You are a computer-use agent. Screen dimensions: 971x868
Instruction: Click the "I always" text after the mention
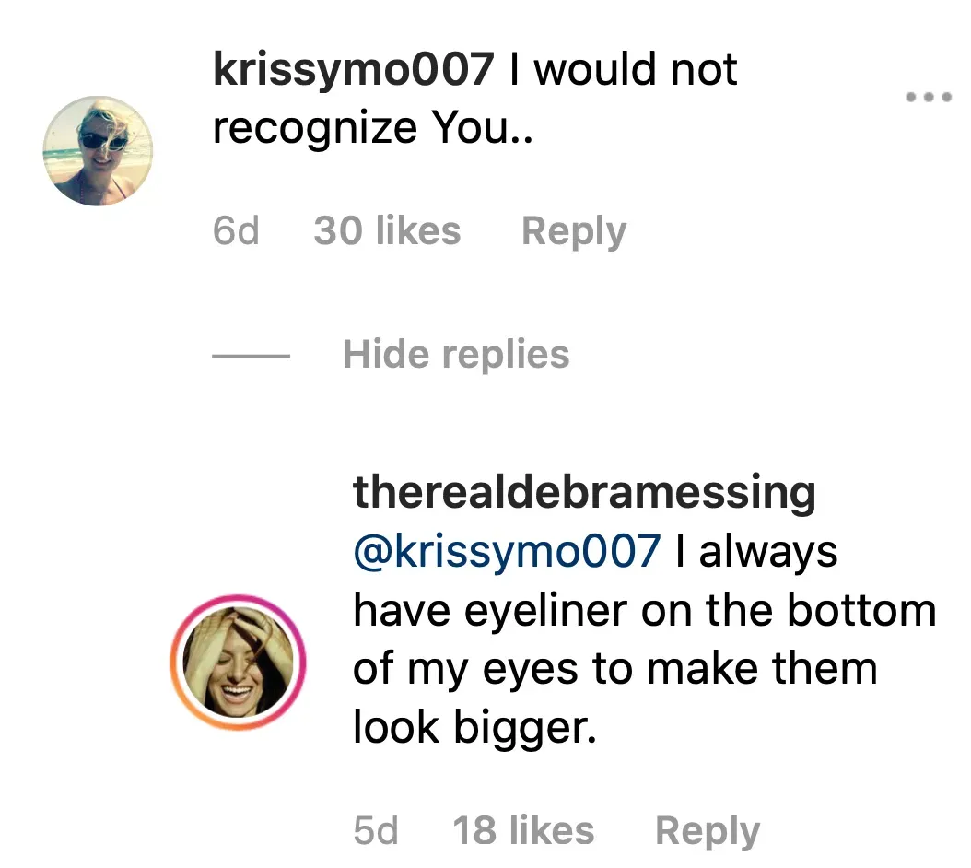coord(755,551)
